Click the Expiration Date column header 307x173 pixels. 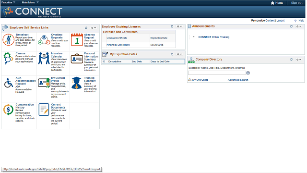click(159, 38)
